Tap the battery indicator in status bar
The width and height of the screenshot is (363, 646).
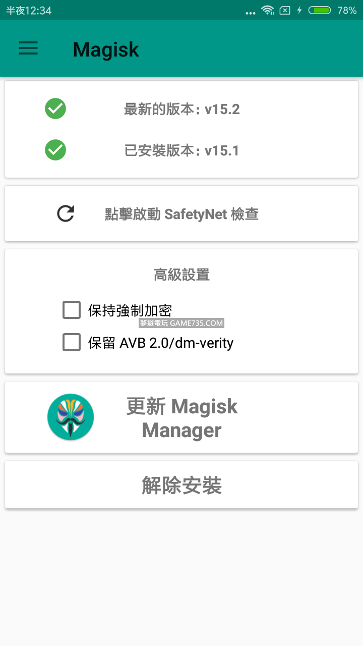click(x=320, y=10)
